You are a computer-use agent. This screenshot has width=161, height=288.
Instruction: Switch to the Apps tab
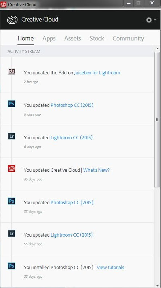point(49,38)
